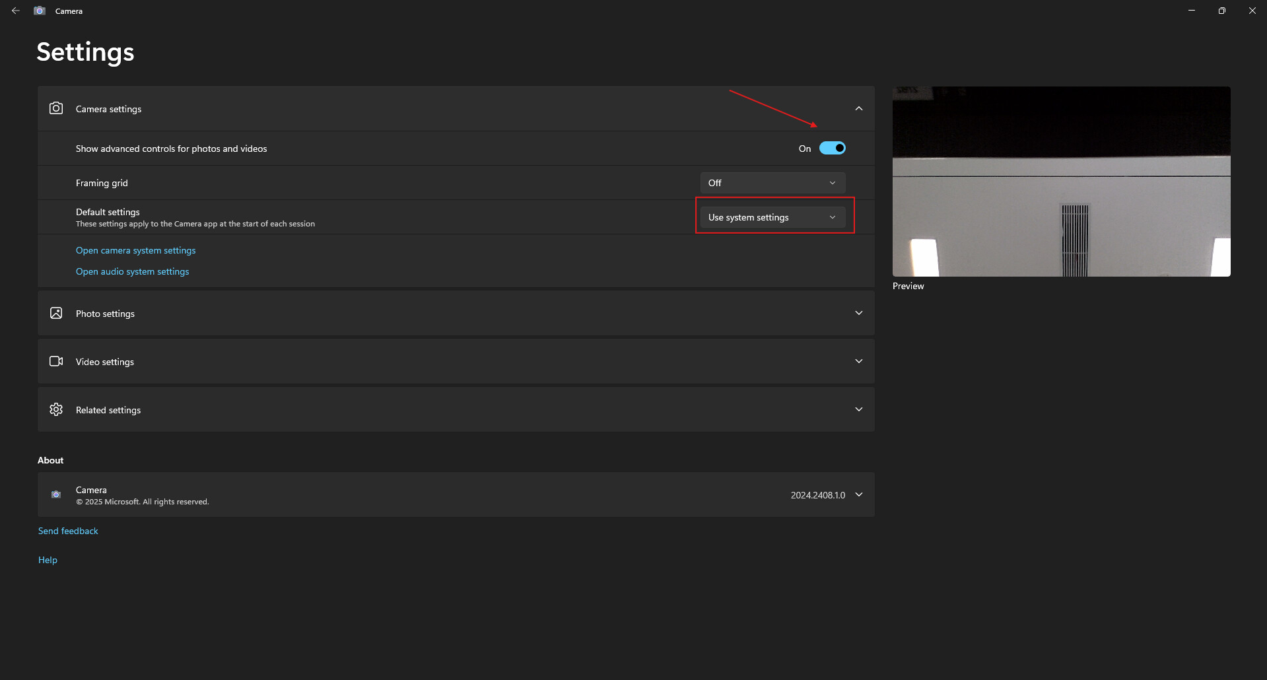Image resolution: width=1267 pixels, height=680 pixels.
Task: Open camera system settings link
Action: point(135,250)
